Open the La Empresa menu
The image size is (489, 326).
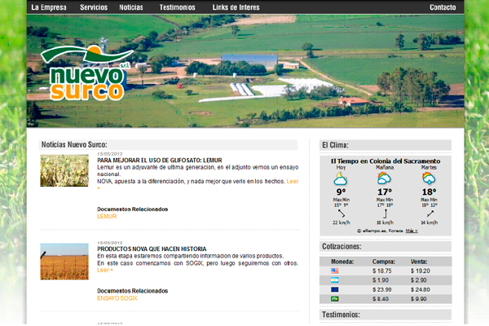point(49,7)
